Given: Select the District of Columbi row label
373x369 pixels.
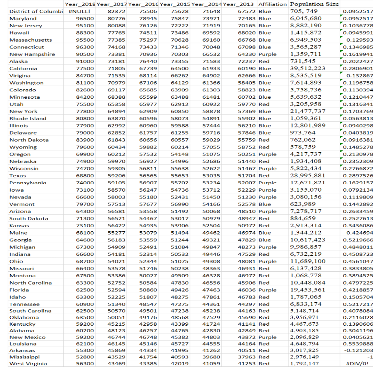Looking at the screenshot, I should point(36,11).
